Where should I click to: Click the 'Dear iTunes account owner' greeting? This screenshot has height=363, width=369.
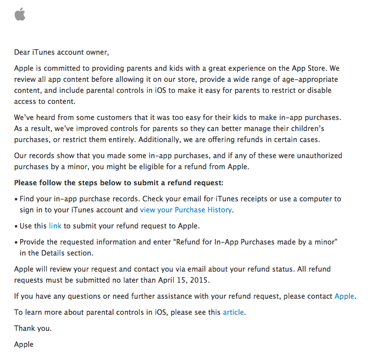[x=62, y=52]
